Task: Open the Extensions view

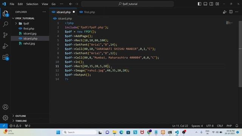Action: (5, 57)
